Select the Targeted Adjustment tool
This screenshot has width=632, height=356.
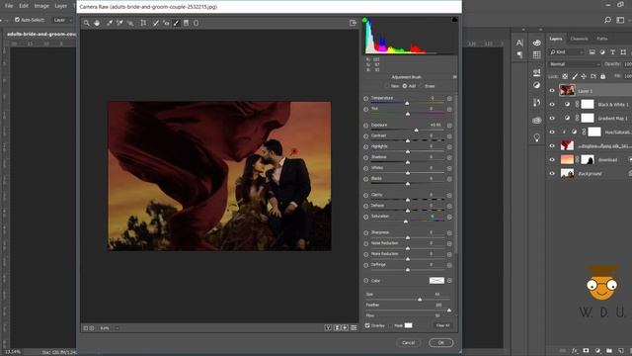click(130, 23)
